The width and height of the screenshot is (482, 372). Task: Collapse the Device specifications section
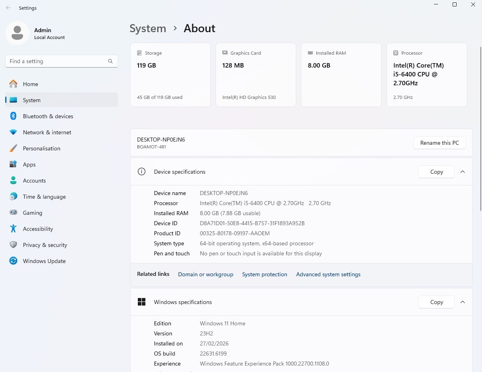coord(463,172)
